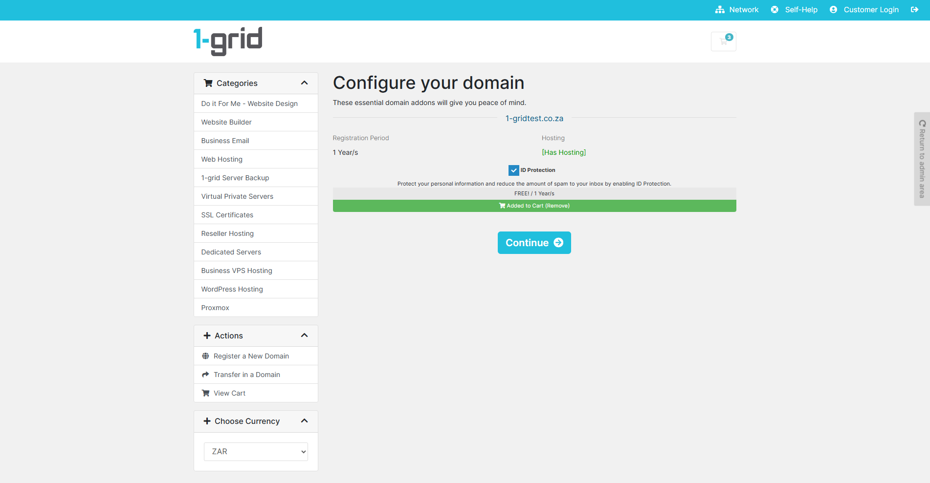Open the shopping cart icon with badge

pyautogui.click(x=723, y=42)
